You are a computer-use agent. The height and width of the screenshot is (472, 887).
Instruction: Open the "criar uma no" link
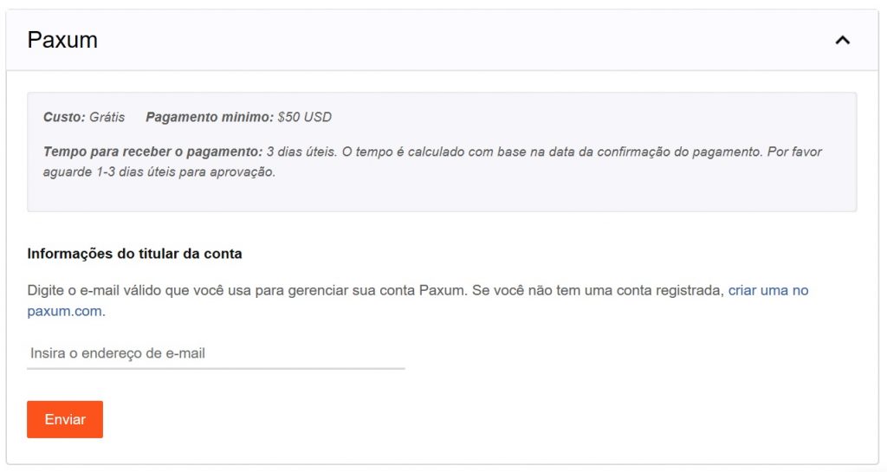pos(768,290)
